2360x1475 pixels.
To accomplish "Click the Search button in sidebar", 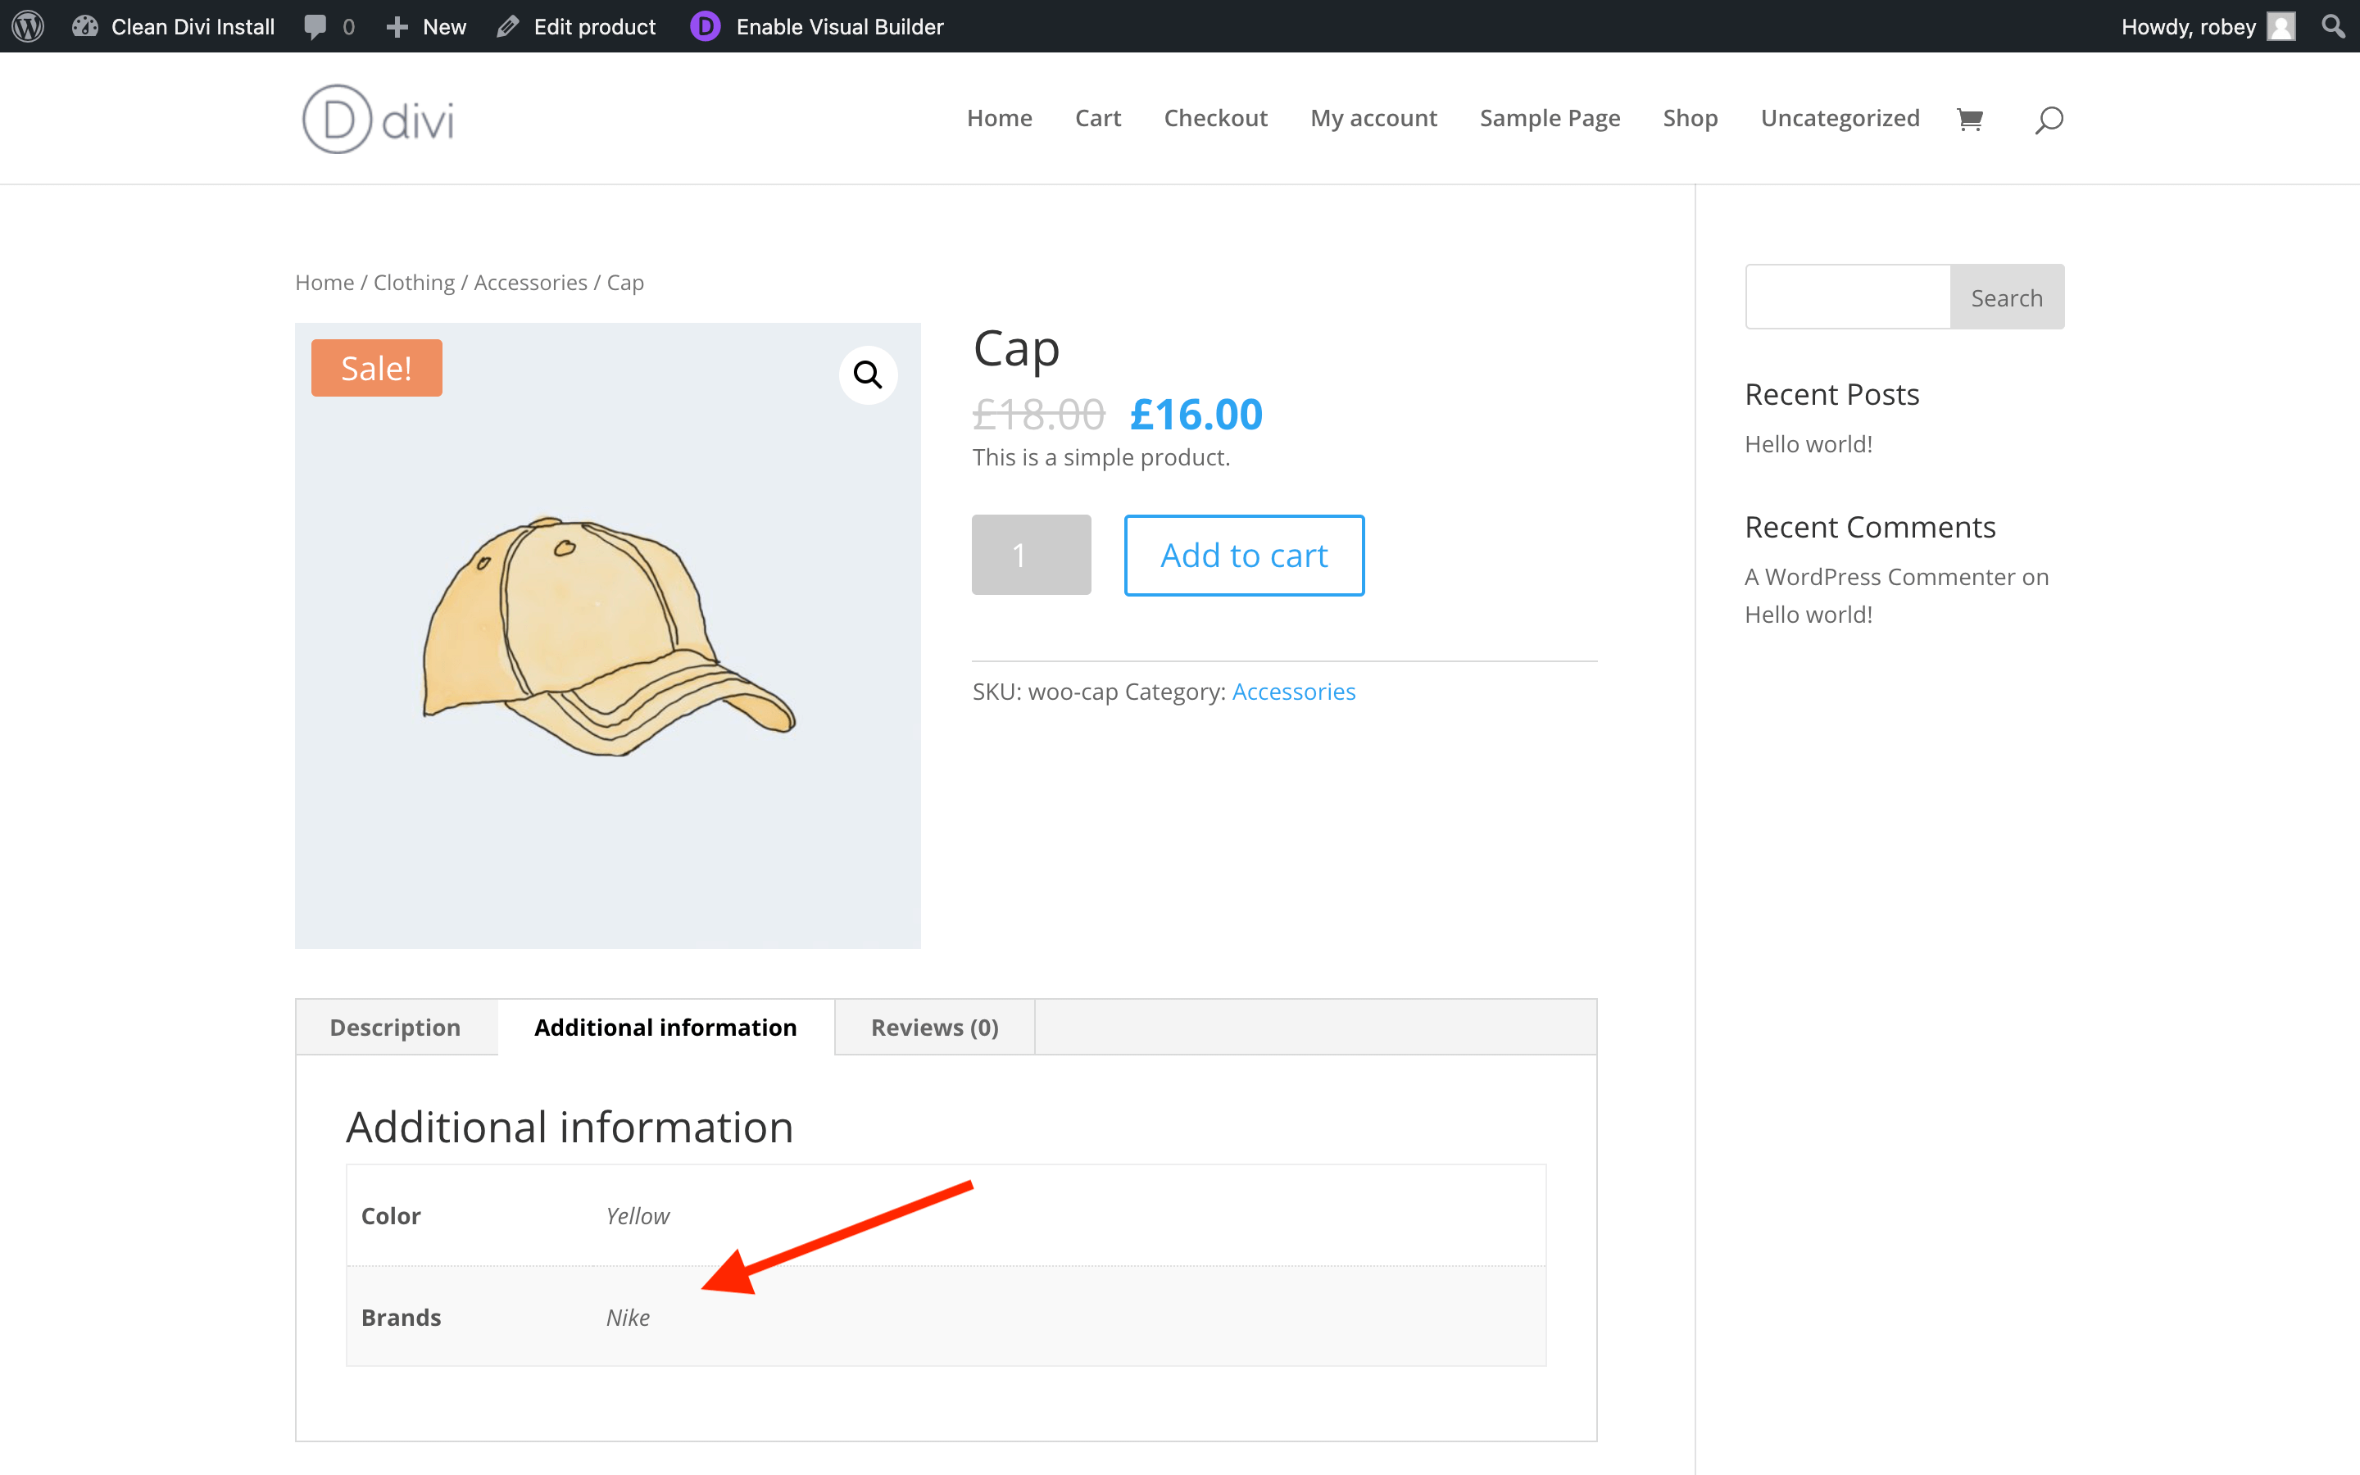I will click(x=2007, y=296).
